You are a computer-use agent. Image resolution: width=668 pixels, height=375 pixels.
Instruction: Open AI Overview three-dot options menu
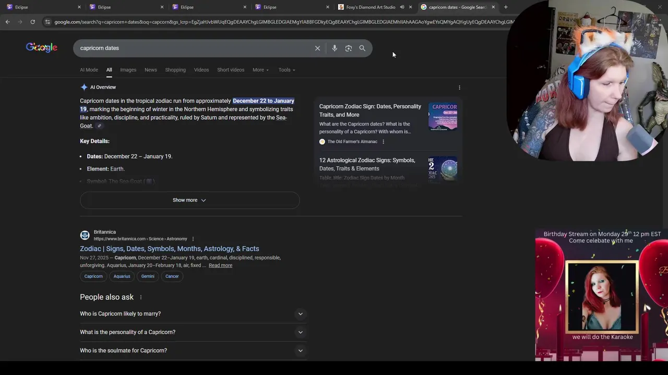[x=459, y=87]
